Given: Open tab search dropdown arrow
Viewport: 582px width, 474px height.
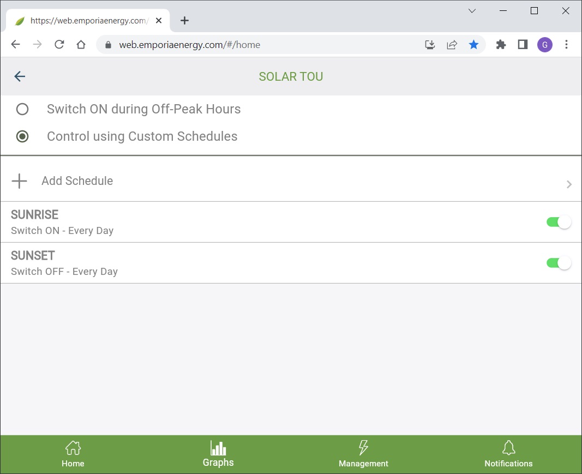Looking at the screenshot, I should (x=472, y=11).
